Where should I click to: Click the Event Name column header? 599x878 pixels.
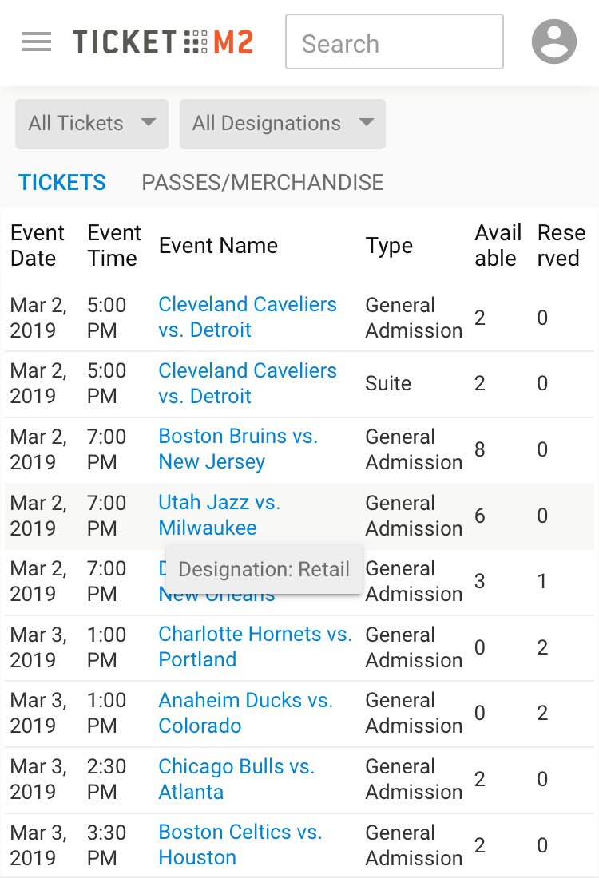(218, 246)
